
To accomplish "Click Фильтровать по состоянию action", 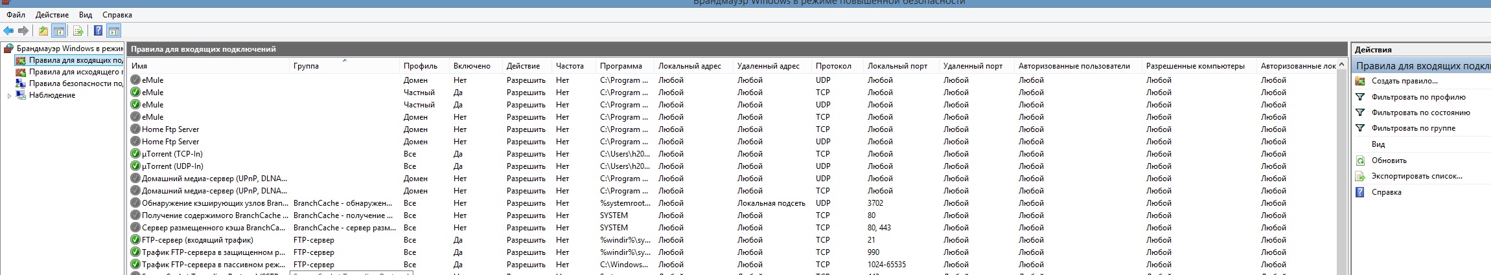I will coord(1421,113).
